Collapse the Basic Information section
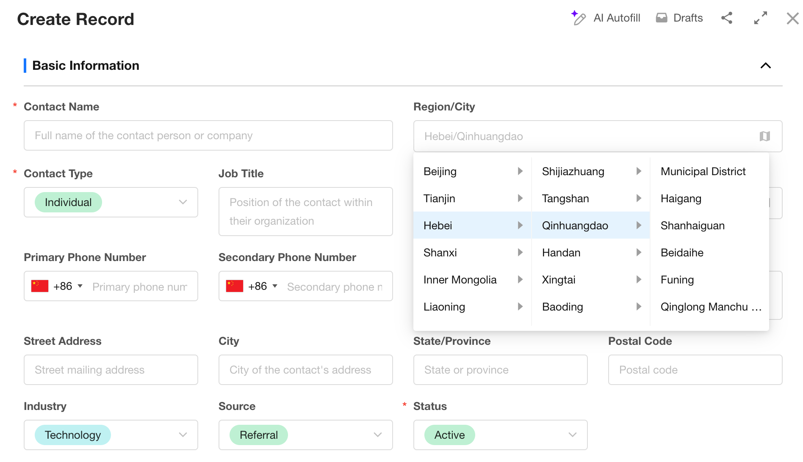The height and width of the screenshot is (462, 803). pos(765,66)
